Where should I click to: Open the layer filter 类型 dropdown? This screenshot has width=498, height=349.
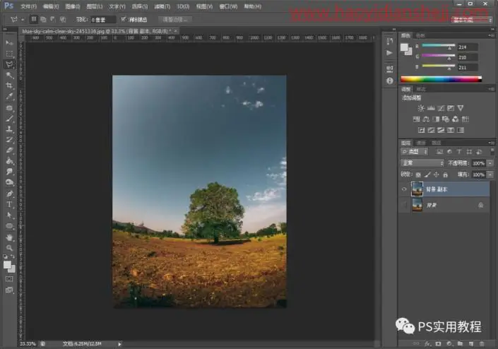tap(415, 152)
